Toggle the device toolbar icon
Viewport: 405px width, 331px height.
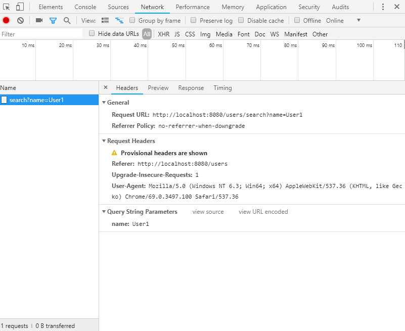click(20, 7)
